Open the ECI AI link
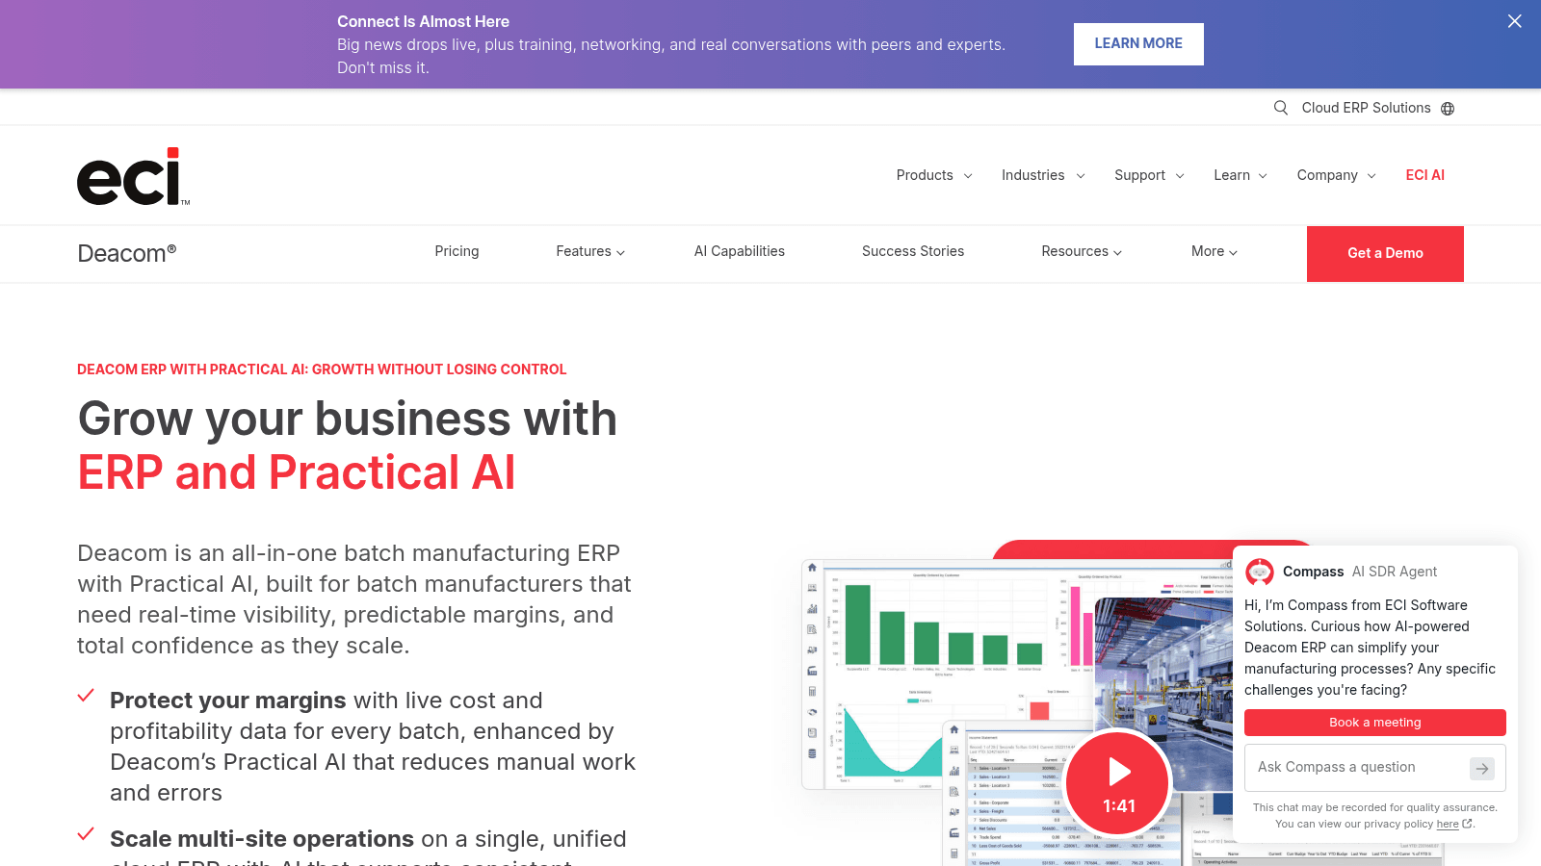Screen dimensions: 1541x866 [x=1424, y=175]
